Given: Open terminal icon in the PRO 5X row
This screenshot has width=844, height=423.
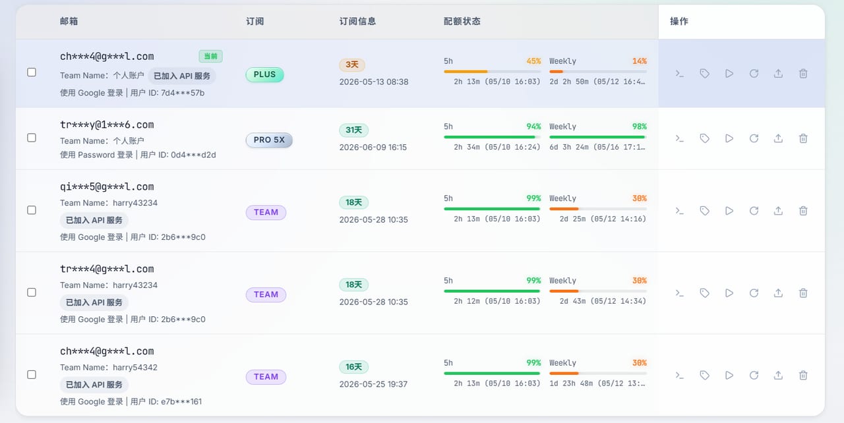Looking at the screenshot, I should (680, 138).
